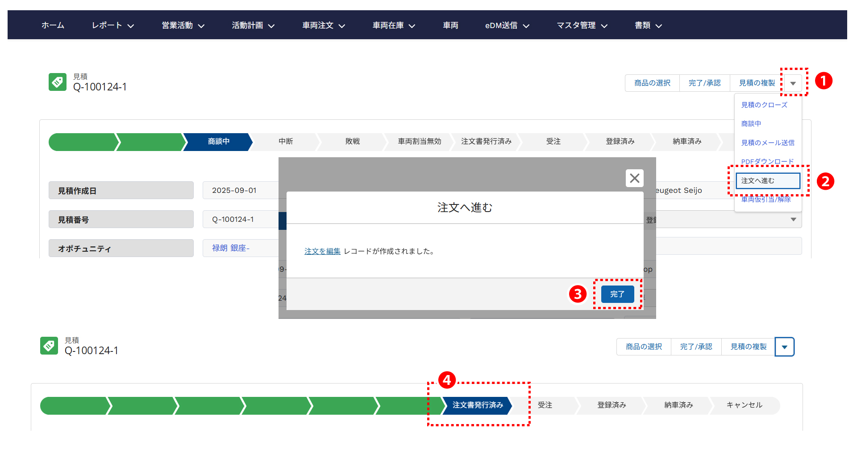Open the top actions dropdown arrow next to 見積の複製
Image resolution: width=857 pixels, height=449 pixels.
point(793,83)
